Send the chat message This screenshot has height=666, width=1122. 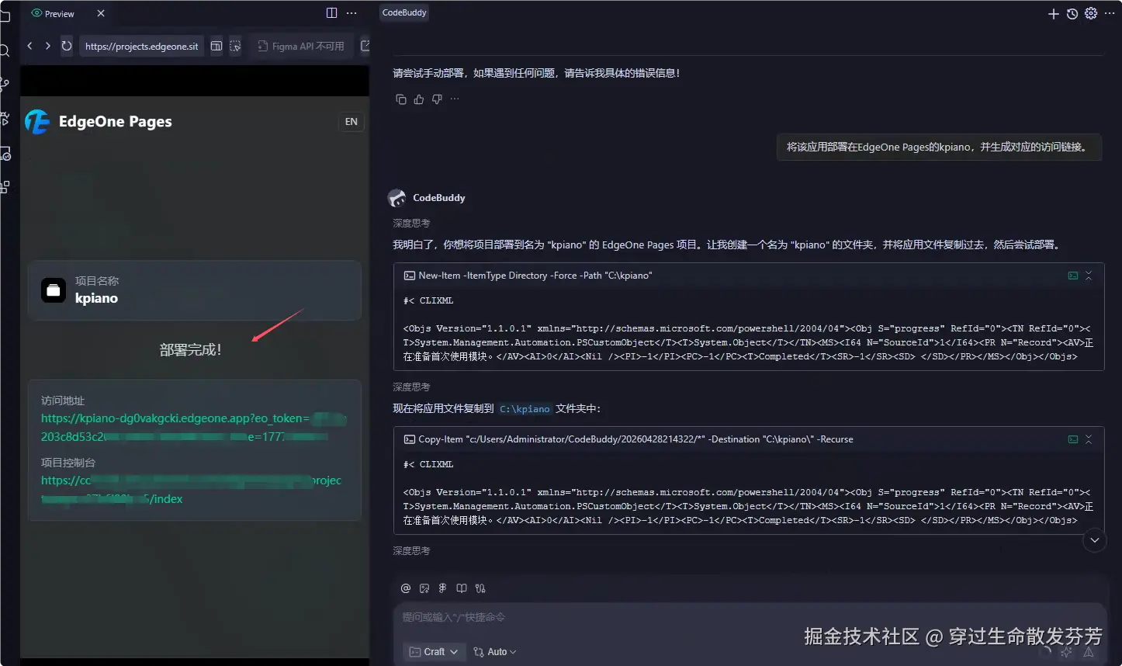(1089, 653)
